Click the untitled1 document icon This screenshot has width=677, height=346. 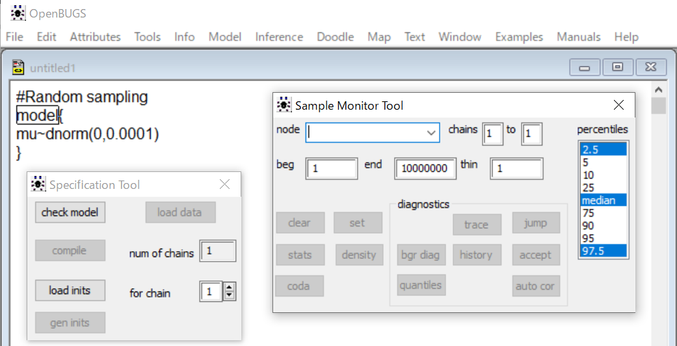point(18,68)
